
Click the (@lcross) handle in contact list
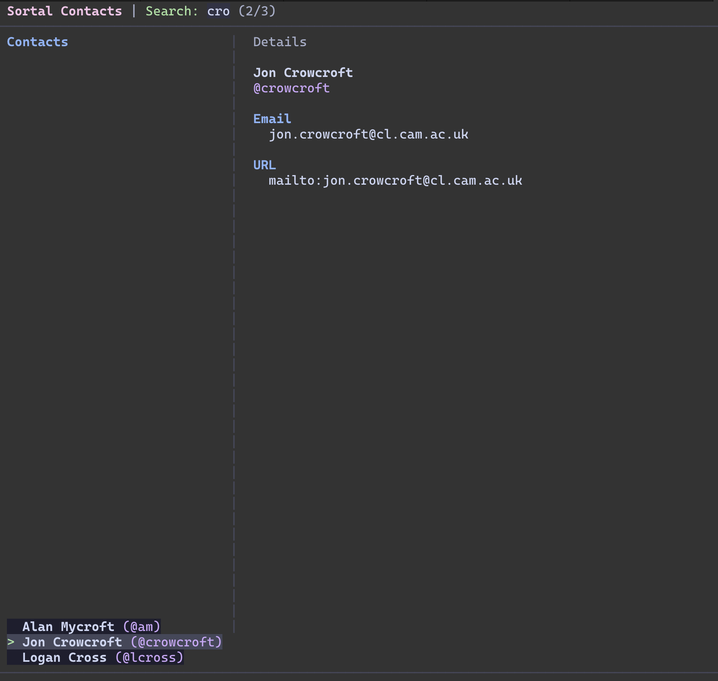click(x=149, y=657)
